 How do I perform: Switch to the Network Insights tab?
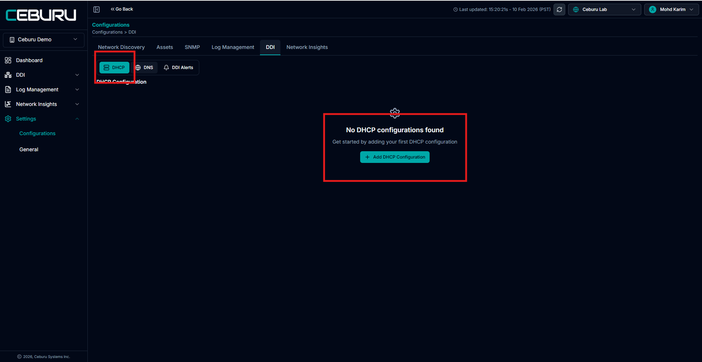coord(307,47)
